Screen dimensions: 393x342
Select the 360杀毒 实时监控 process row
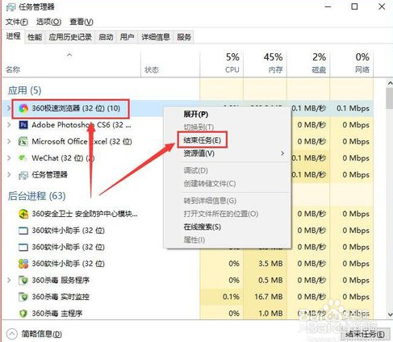pyautogui.click(x=188, y=297)
